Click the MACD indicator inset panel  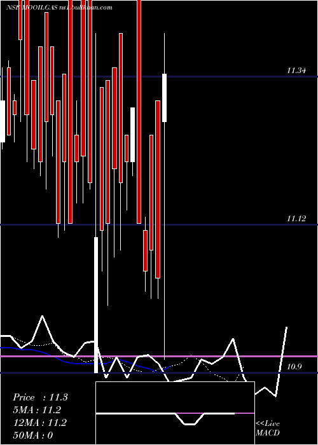click(x=175, y=413)
